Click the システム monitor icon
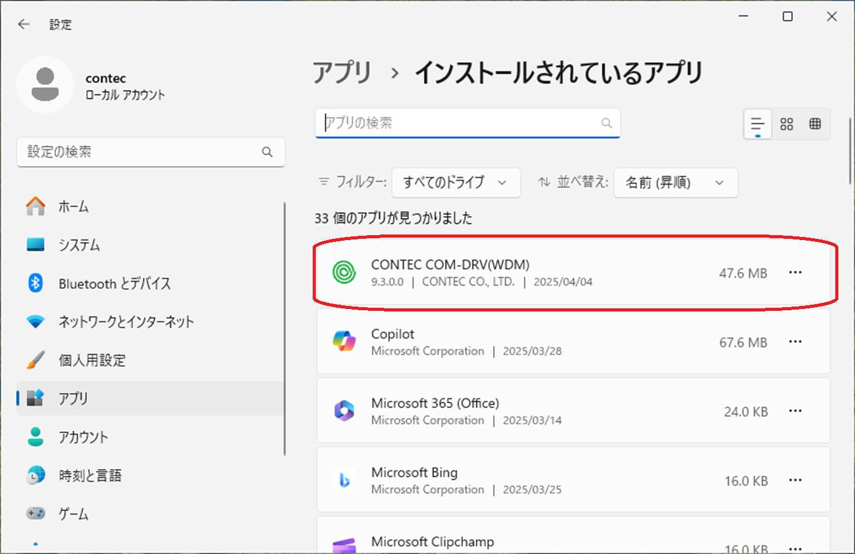The image size is (855, 554). pos(36,245)
